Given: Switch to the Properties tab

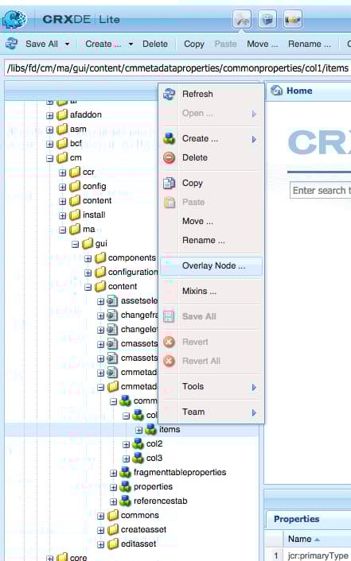Looking at the screenshot, I should click(296, 519).
